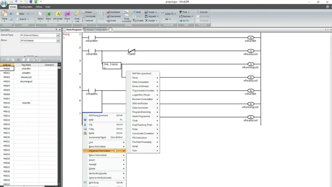Open the Device Type dropdown

pyautogui.click(x=58, y=35)
